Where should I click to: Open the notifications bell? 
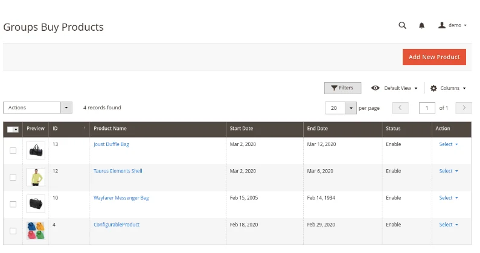(x=421, y=25)
